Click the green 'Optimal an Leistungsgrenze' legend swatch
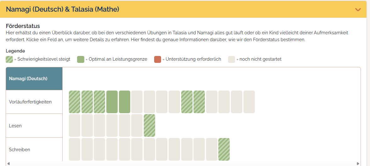 tap(81, 59)
